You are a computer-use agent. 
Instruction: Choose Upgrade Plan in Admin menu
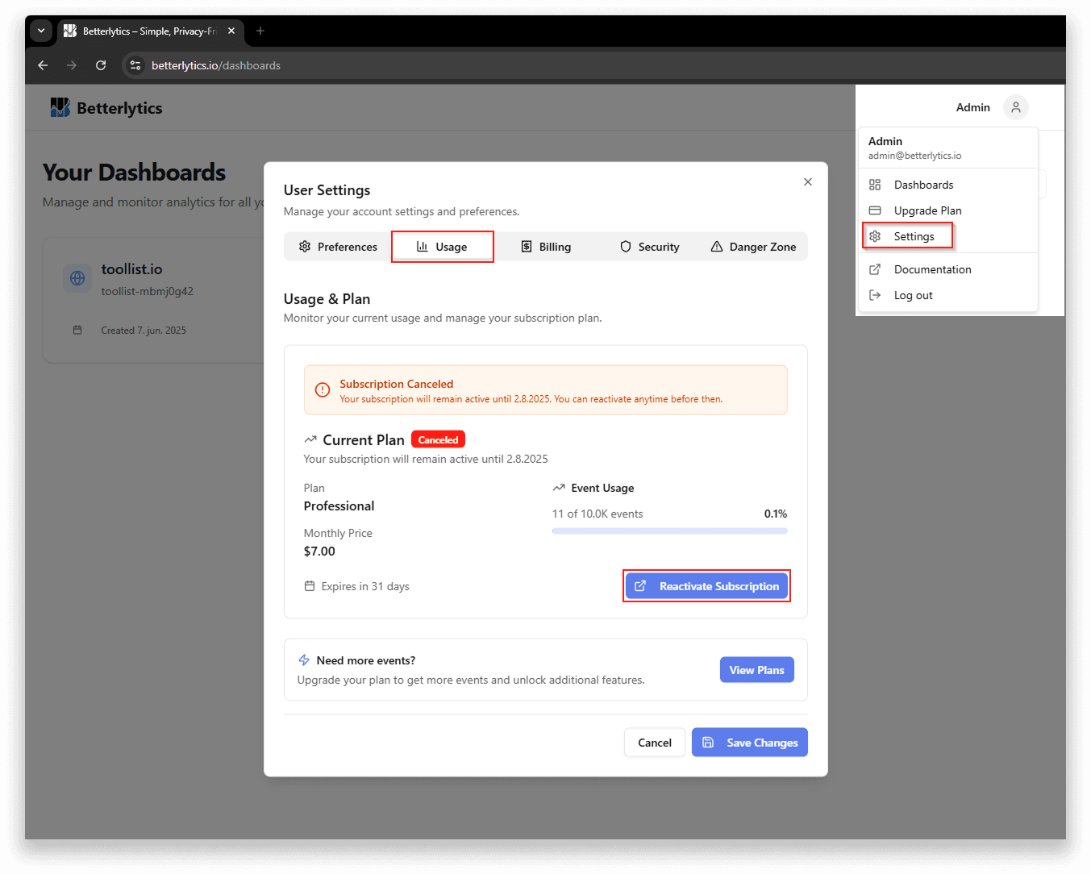pos(947,210)
